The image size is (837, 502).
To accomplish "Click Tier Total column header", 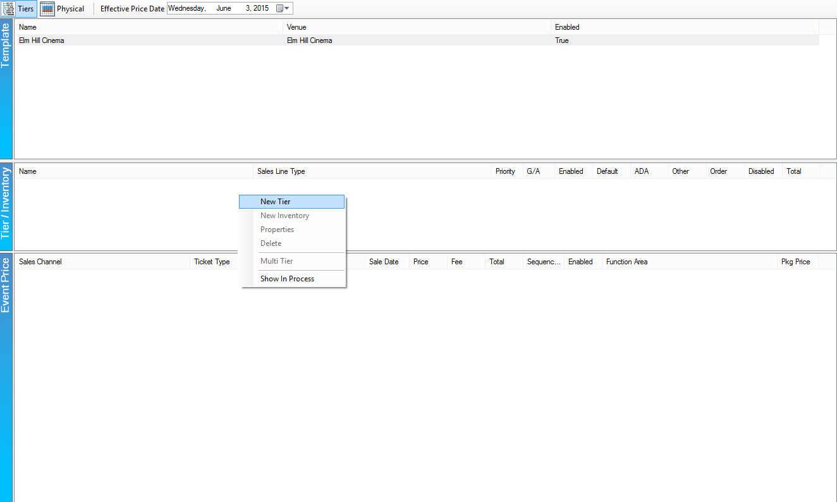I will [801, 171].
